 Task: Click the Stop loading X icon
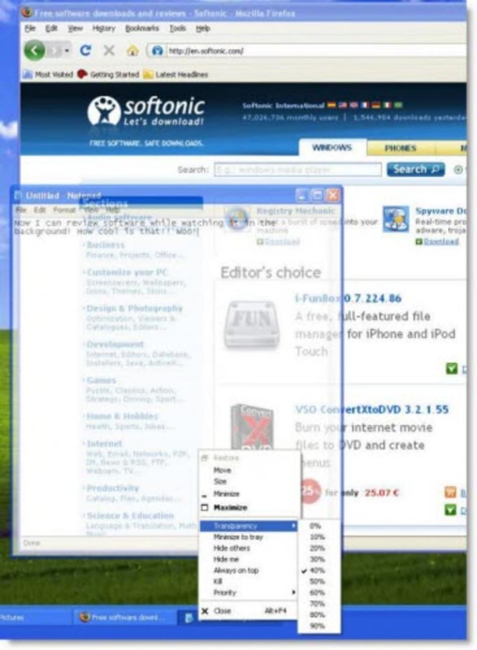109,50
